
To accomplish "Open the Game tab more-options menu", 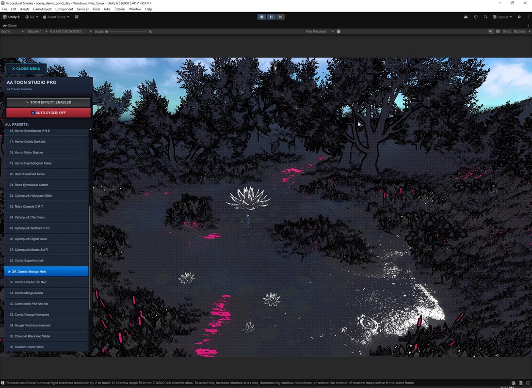I will (528, 25).
